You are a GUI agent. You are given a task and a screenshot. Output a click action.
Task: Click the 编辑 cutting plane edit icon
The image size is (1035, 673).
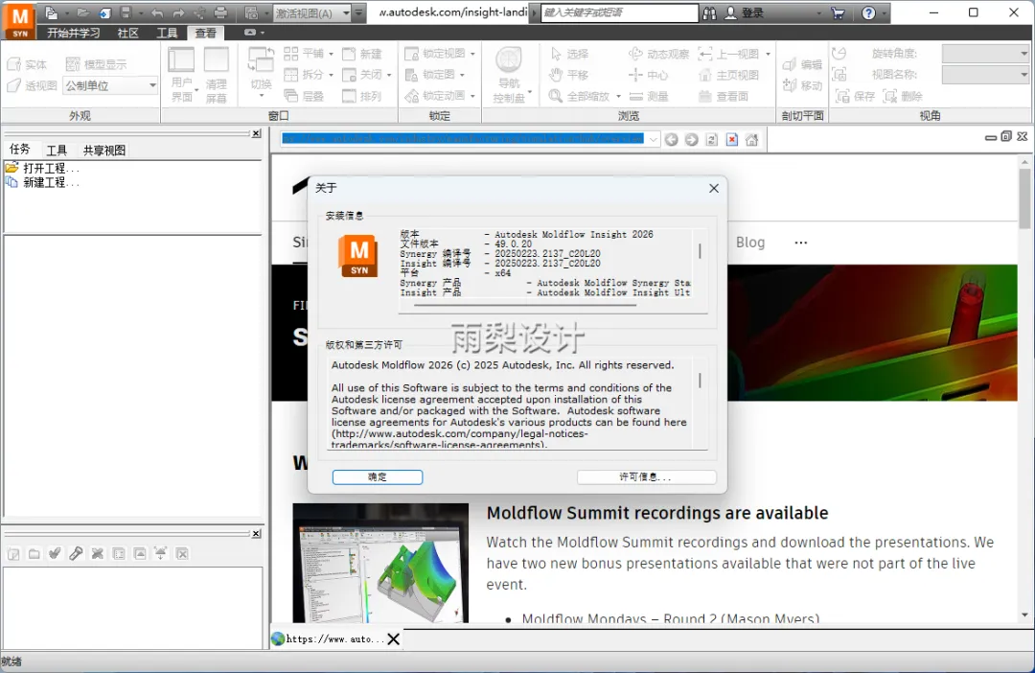(x=802, y=64)
